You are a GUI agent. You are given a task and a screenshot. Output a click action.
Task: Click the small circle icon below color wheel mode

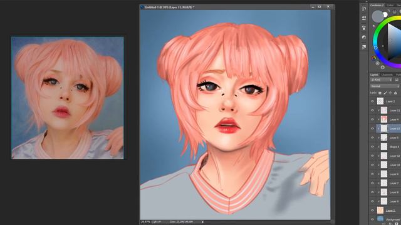[377, 63]
